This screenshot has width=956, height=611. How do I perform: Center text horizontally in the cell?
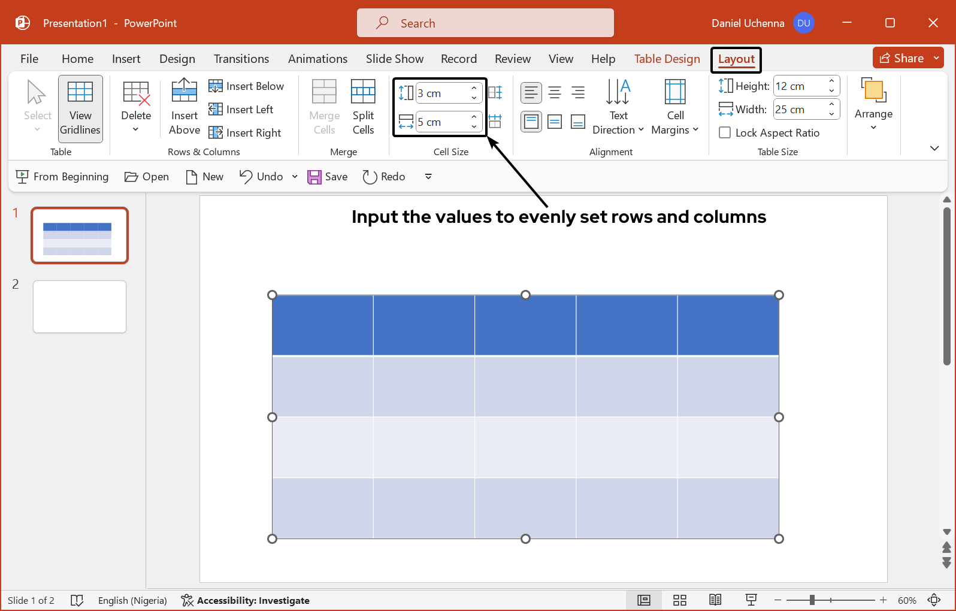coord(555,93)
